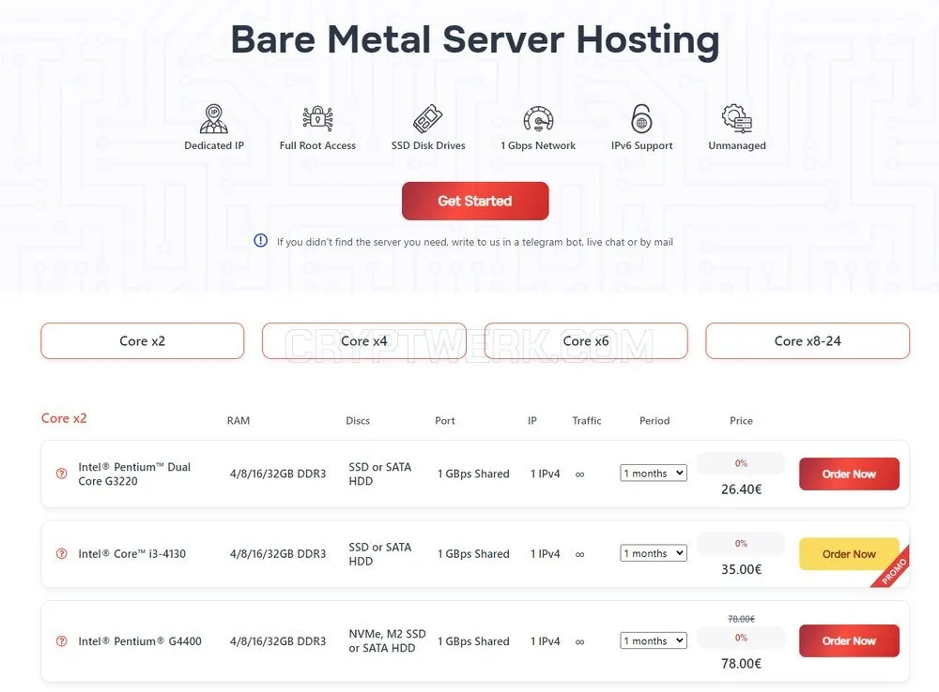Switch to the Core x8-24 tab
Image resolution: width=939 pixels, height=692 pixels.
point(808,341)
